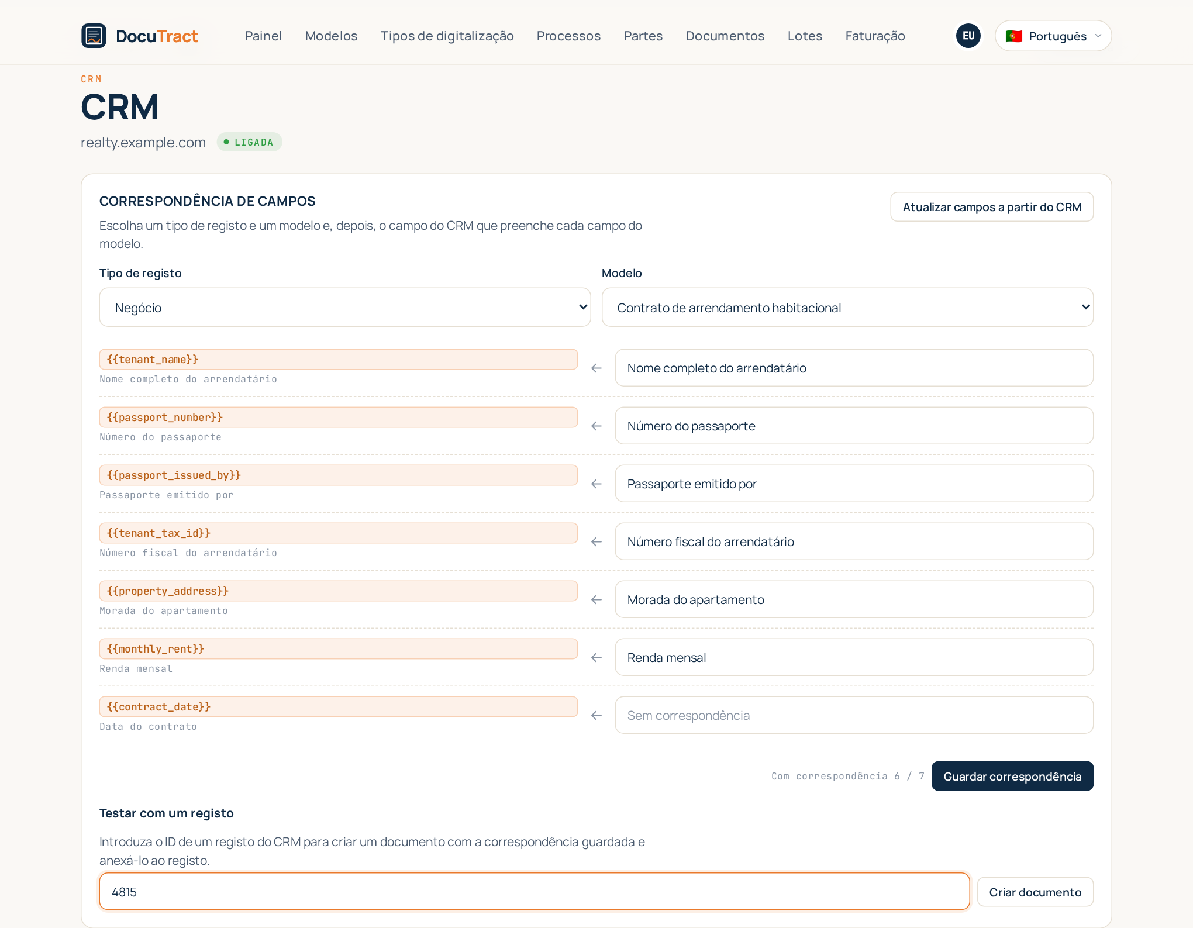Image resolution: width=1193 pixels, height=928 pixels.
Task: Click the realty.example.com domain text
Action: 143,143
